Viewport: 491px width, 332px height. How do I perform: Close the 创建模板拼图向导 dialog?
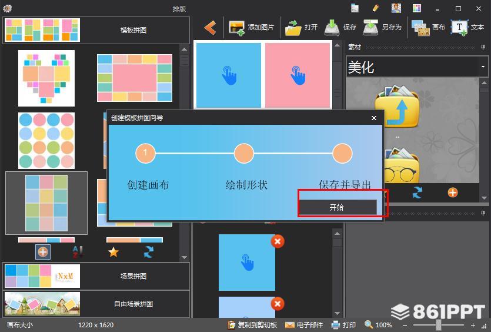click(373, 118)
